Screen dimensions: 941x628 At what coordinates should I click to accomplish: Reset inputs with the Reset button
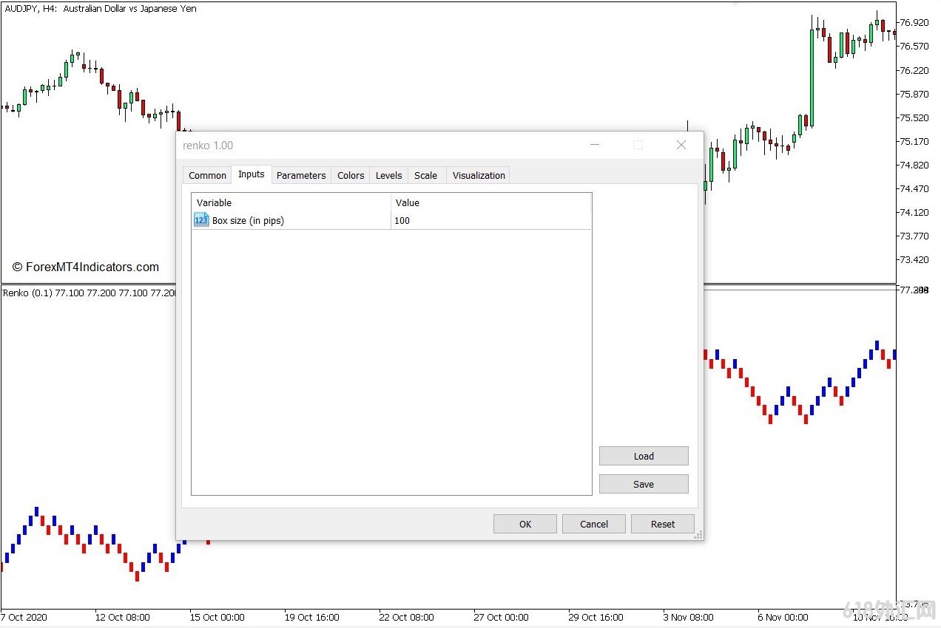pos(663,524)
